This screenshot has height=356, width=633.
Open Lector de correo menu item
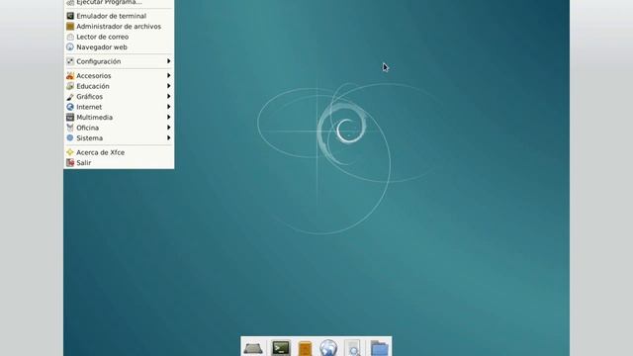point(119,37)
